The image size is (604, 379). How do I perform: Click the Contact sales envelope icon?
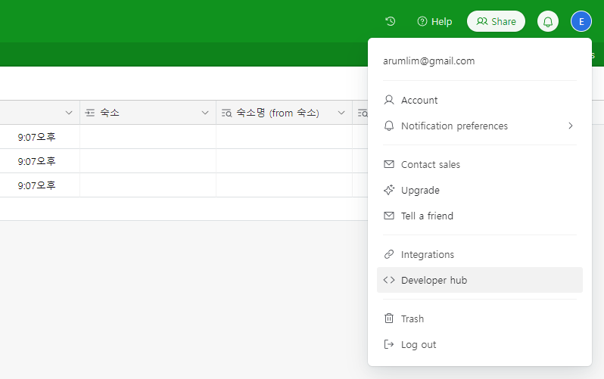[x=389, y=164]
